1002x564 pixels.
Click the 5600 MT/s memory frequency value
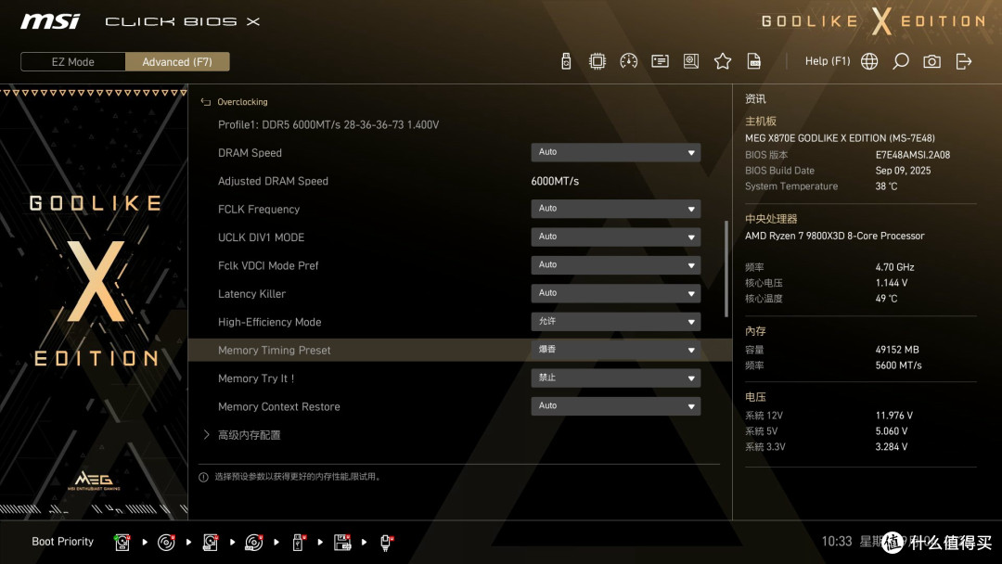point(898,365)
